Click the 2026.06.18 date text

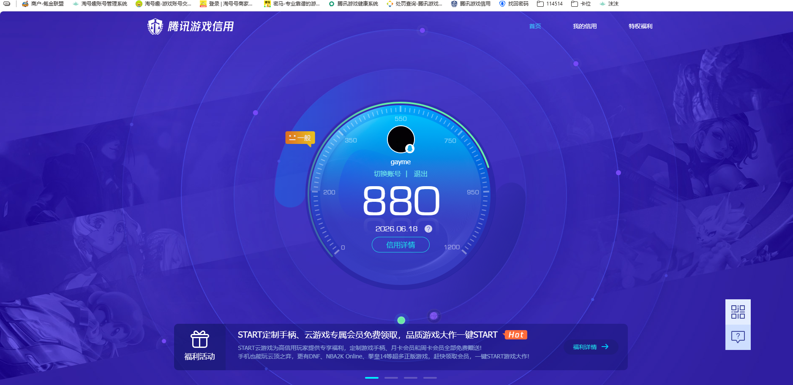point(396,229)
